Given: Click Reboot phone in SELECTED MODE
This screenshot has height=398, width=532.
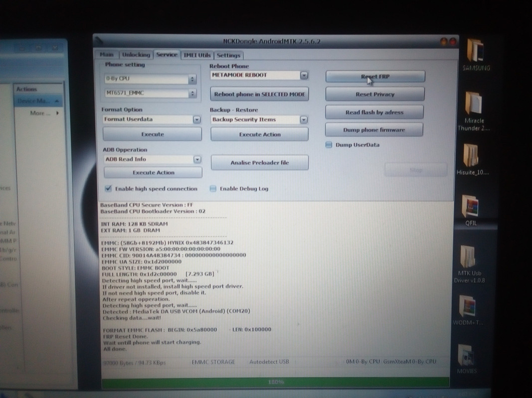Looking at the screenshot, I should tap(259, 94).
